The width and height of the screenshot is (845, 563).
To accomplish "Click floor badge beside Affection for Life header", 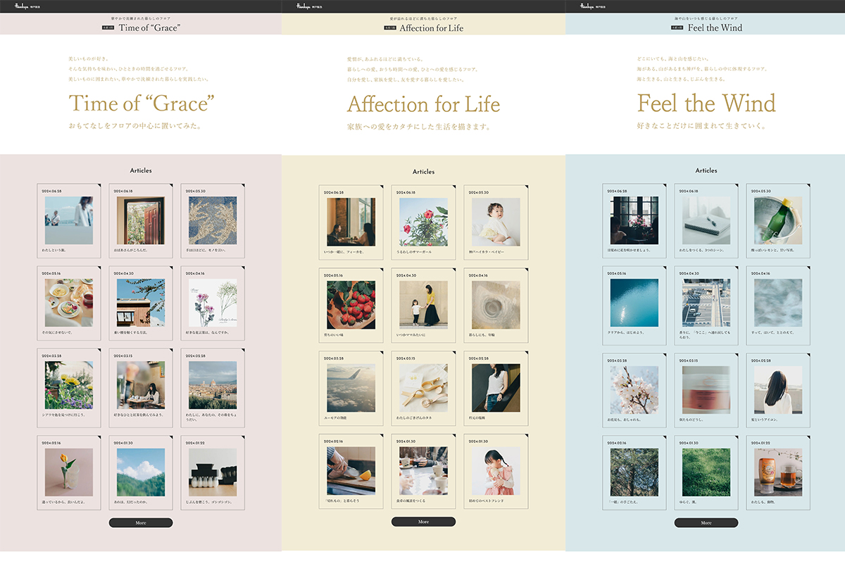I will click(389, 28).
